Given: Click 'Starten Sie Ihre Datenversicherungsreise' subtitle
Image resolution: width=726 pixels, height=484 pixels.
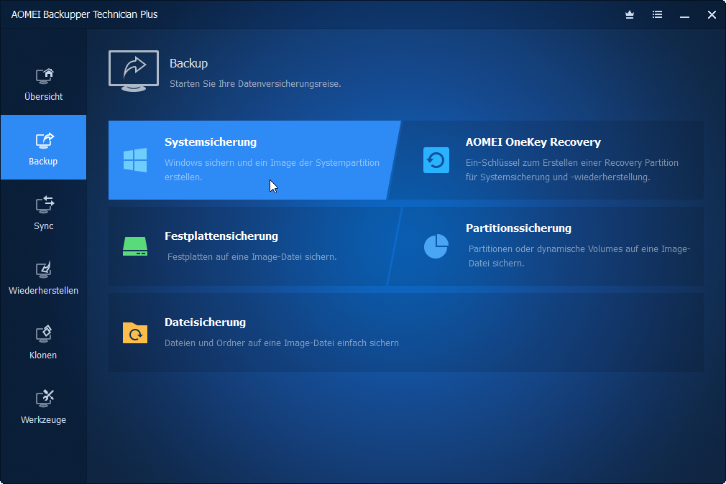Looking at the screenshot, I should click(255, 84).
